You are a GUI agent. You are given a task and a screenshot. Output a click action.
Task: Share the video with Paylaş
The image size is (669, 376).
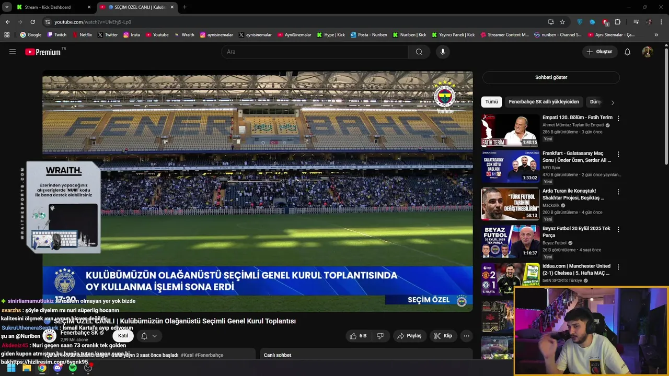click(409, 336)
